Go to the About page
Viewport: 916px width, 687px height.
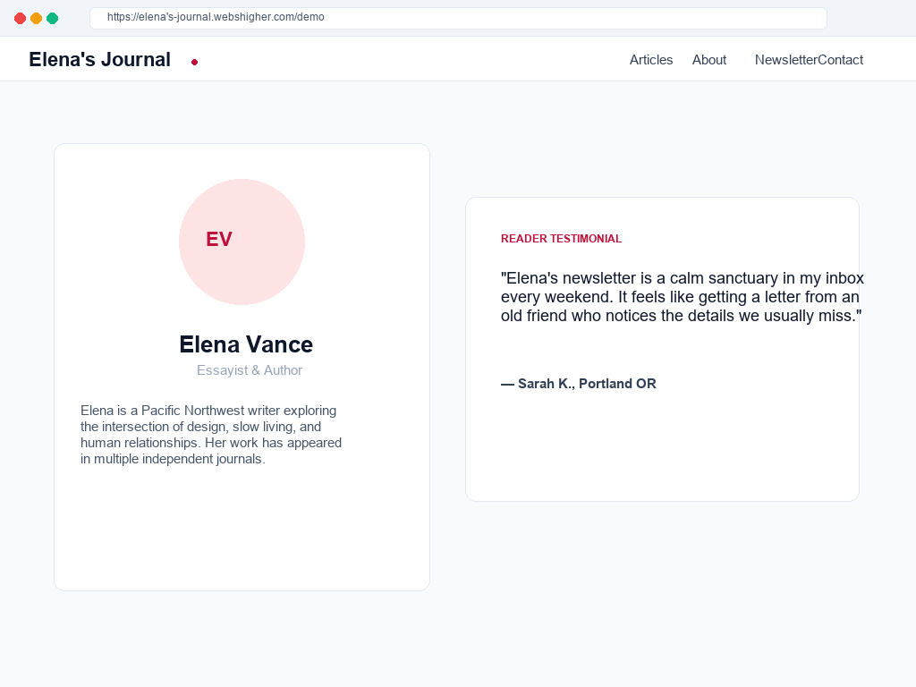pyautogui.click(x=709, y=60)
